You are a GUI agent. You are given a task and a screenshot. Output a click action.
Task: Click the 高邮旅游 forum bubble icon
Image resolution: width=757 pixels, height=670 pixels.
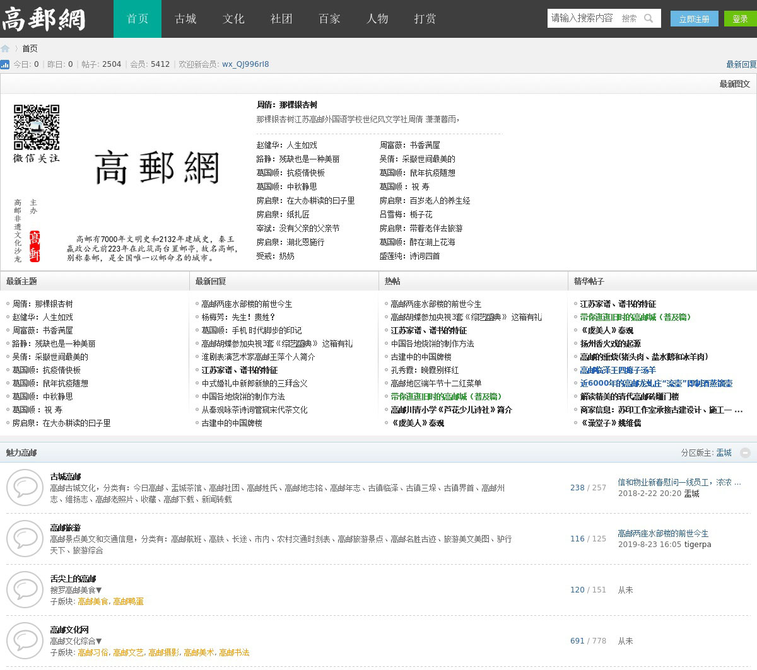[x=25, y=539]
